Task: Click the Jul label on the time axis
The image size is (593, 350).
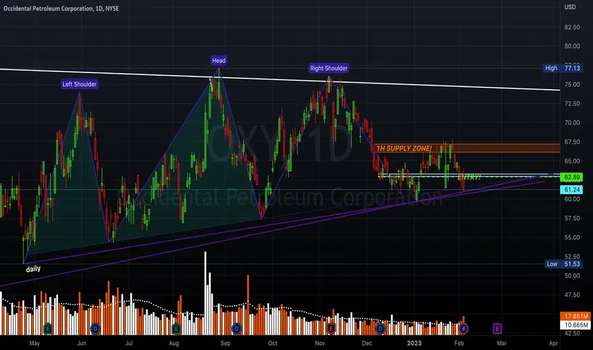Action: (129, 343)
